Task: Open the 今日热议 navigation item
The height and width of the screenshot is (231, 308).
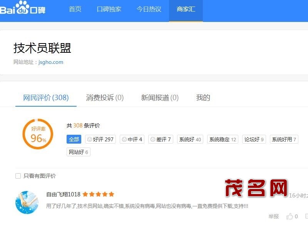Action: tap(149, 9)
